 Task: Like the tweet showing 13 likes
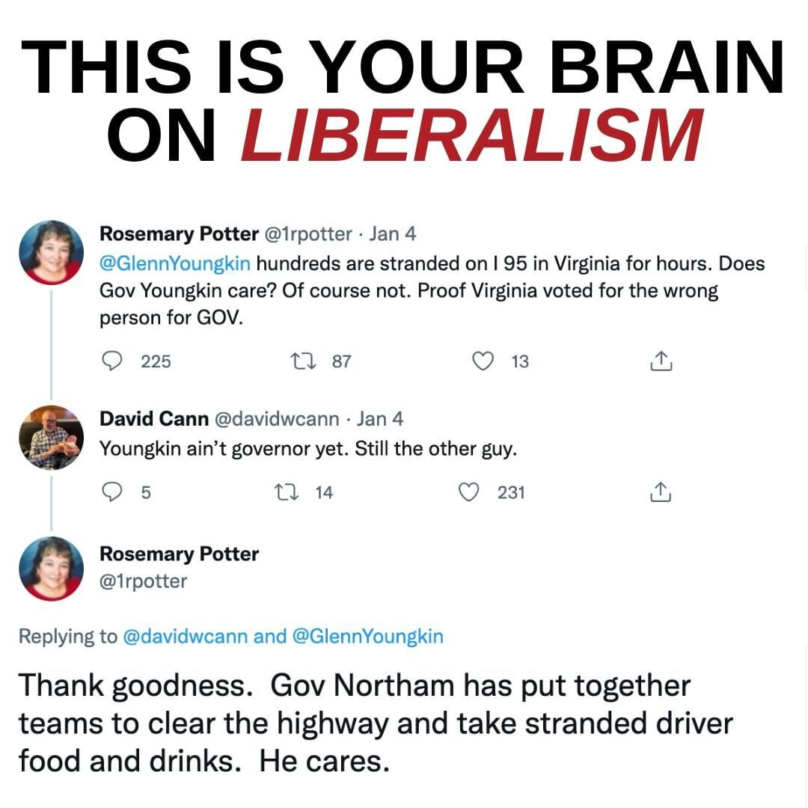(483, 361)
